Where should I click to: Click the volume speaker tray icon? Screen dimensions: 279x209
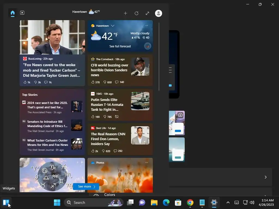point(252,202)
